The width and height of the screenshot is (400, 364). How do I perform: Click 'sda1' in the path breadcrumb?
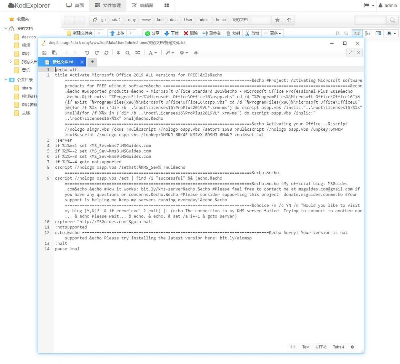(116, 20)
